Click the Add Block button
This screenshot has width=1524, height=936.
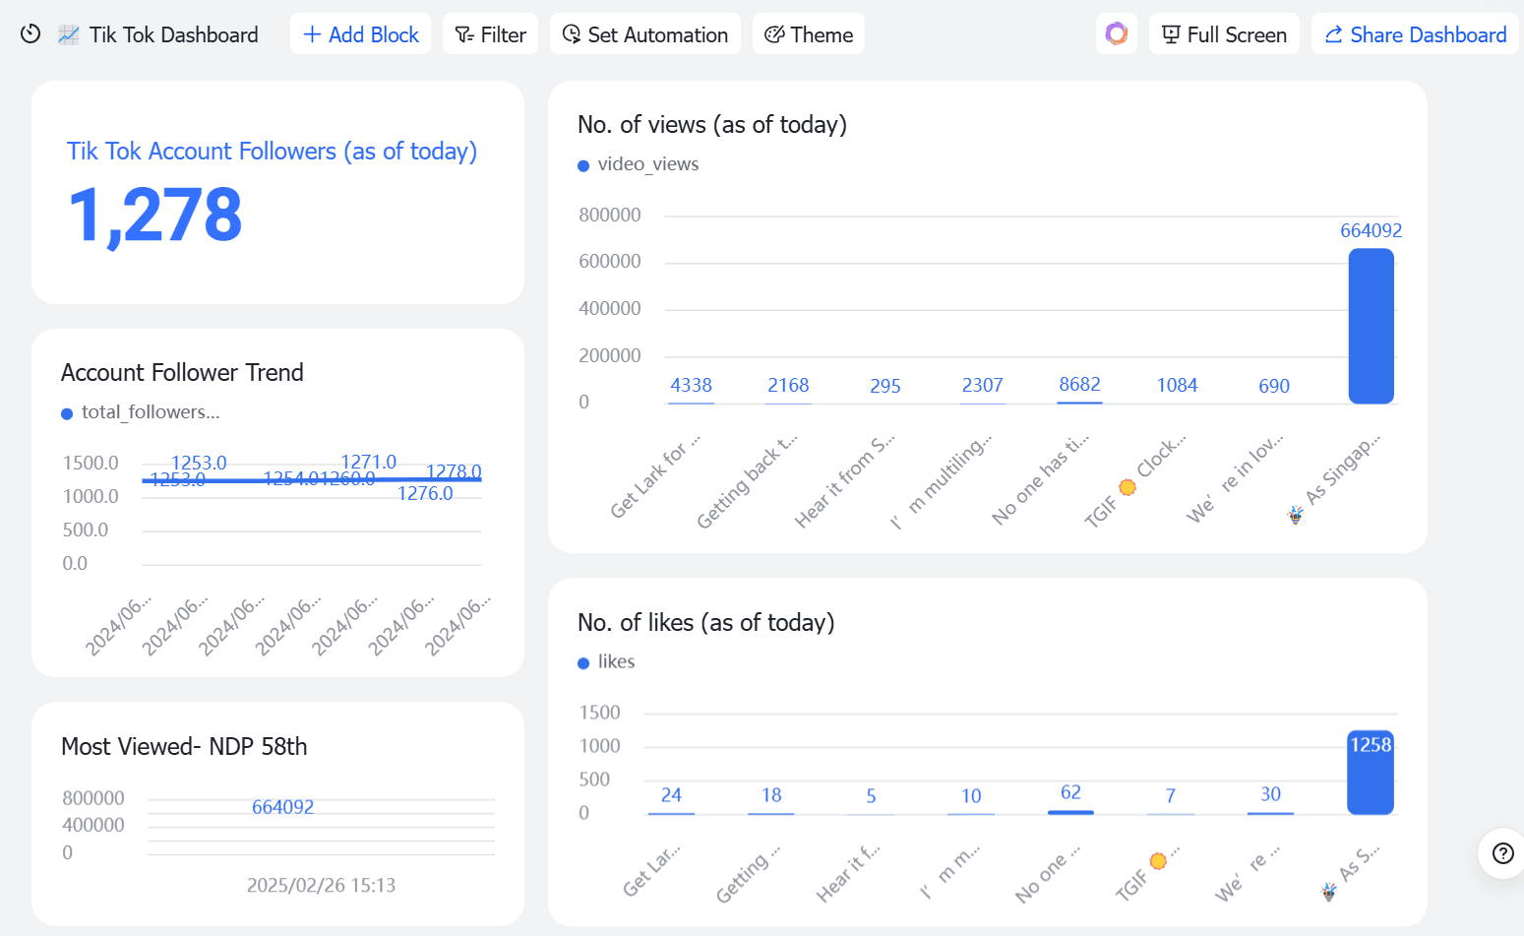click(x=360, y=34)
